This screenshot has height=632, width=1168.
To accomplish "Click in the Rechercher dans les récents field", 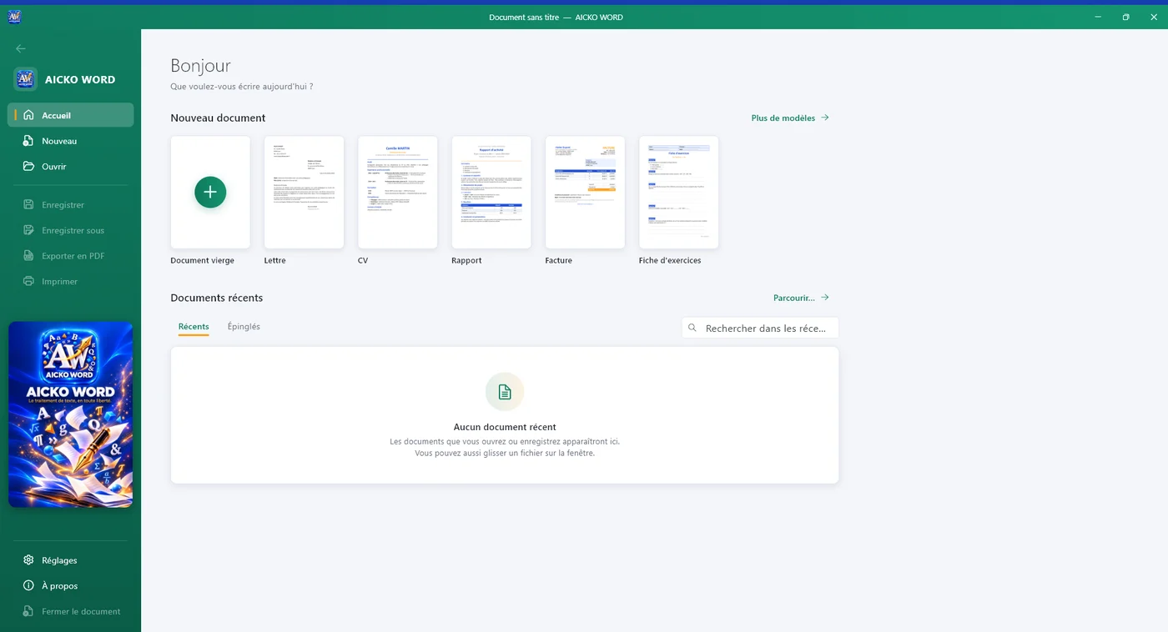I will 760,329.
